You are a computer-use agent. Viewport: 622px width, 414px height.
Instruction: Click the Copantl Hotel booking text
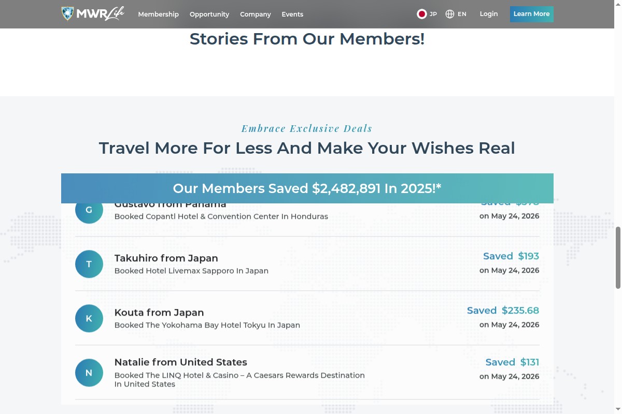[221, 216]
